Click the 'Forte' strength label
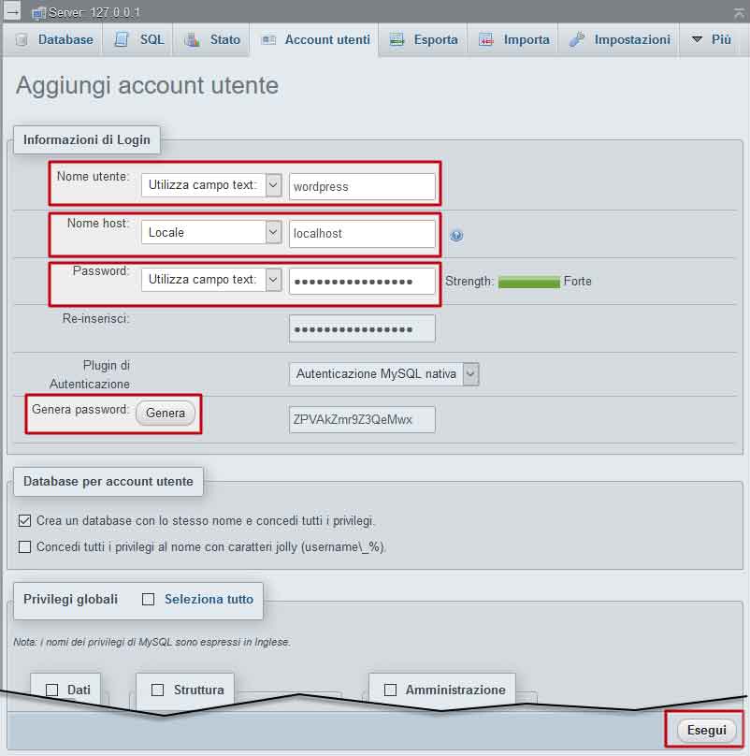The width and height of the screenshot is (750, 756). pyautogui.click(x=577, y=281)
